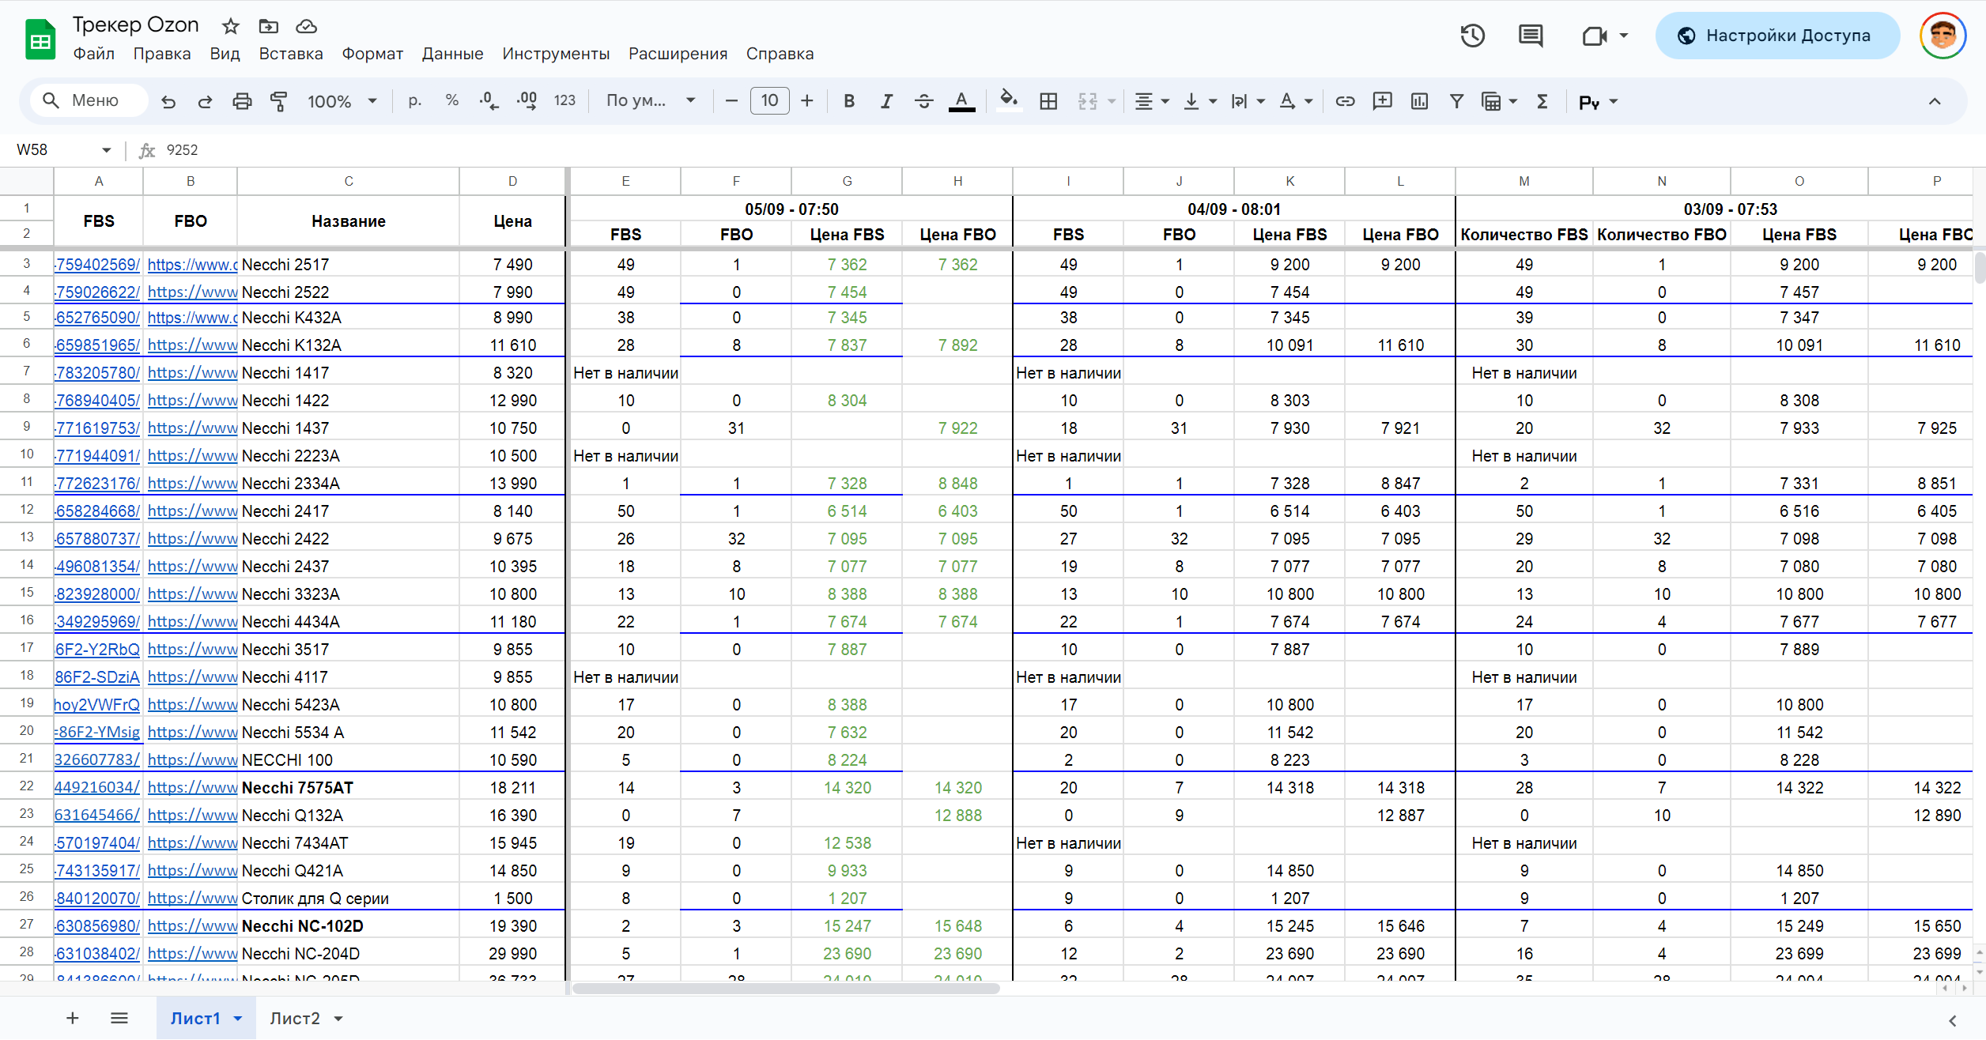Click the print icon in toolbar
The height and width of the screenshot is (1040, 1986).
coord(242,101)
